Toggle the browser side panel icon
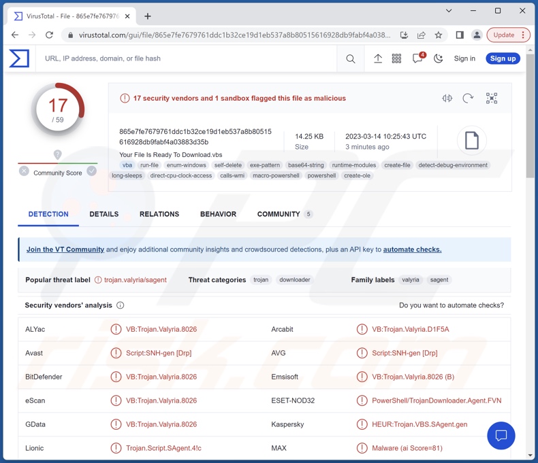This screenshot has width=538, height=463. coord(460,35)
